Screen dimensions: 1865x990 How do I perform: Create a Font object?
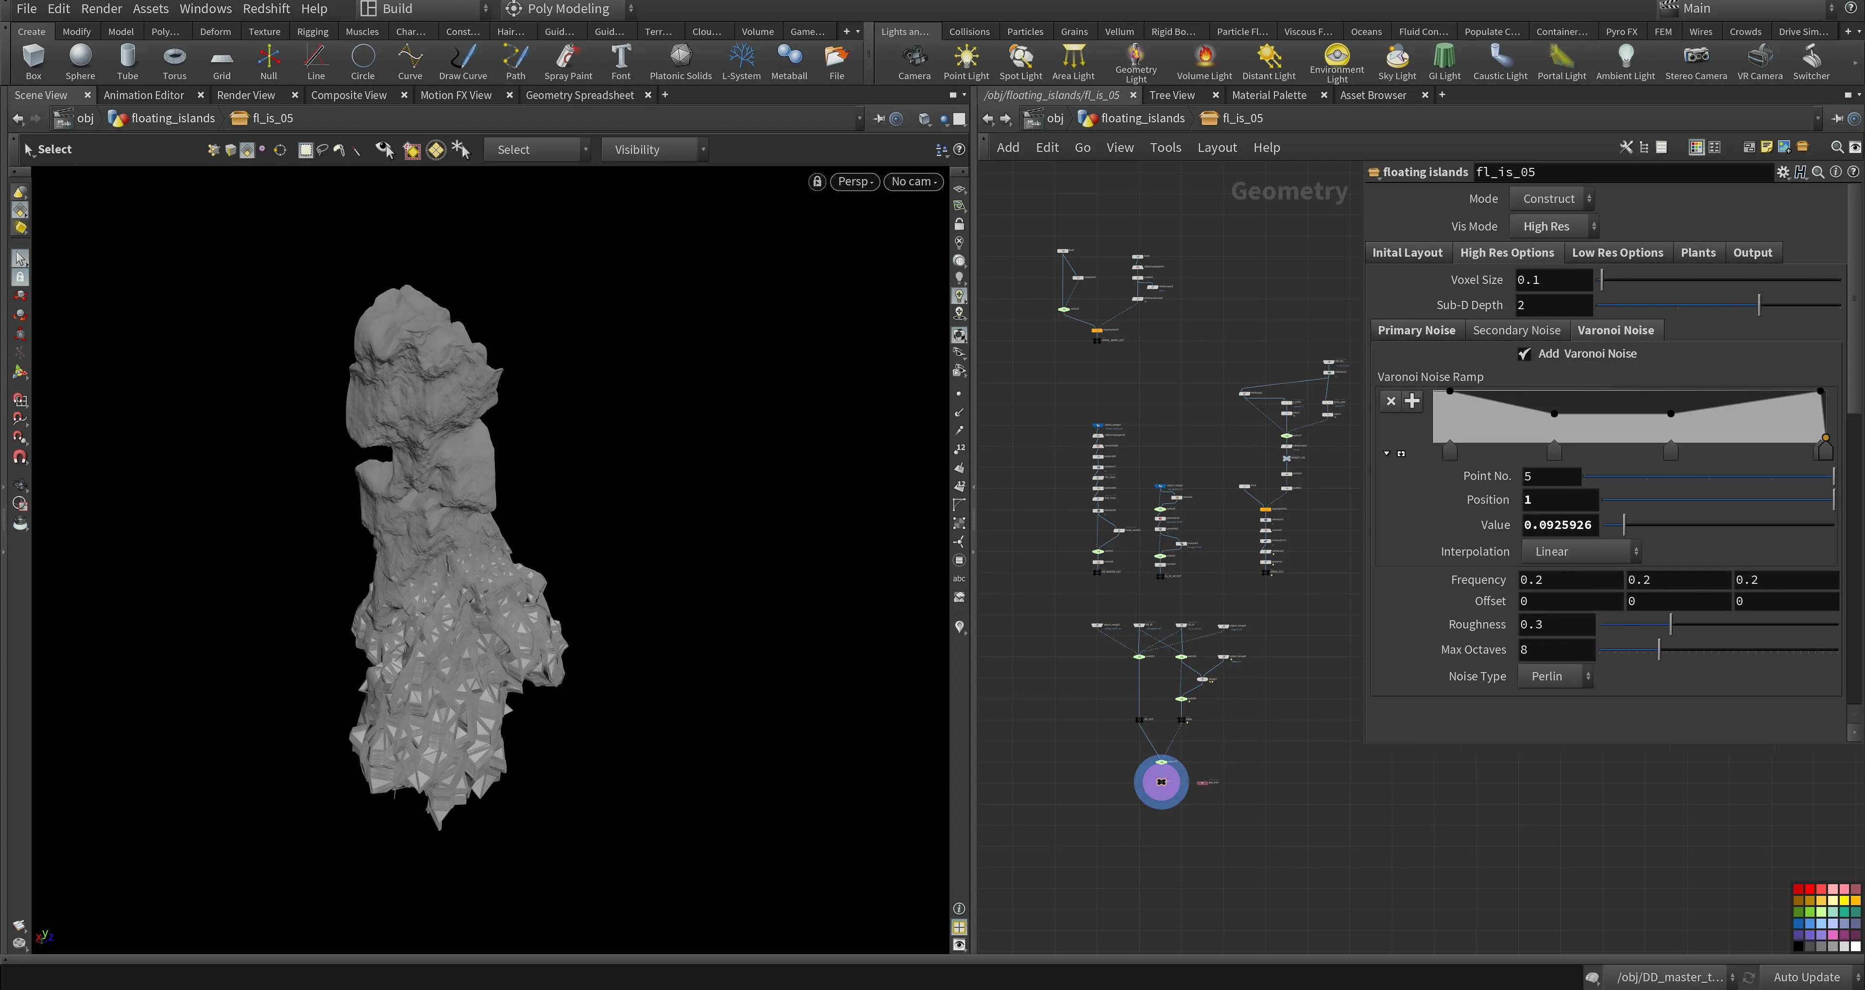pyautogui.click(x=621, y=62)
